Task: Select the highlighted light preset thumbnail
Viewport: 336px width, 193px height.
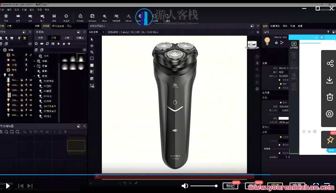Action: tap(81, 58)
